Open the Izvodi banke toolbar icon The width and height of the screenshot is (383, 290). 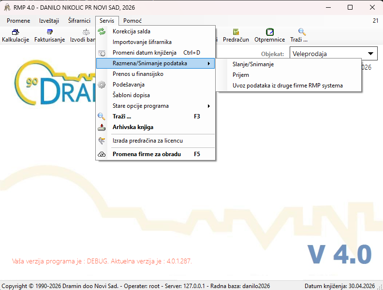pos(86,32)
